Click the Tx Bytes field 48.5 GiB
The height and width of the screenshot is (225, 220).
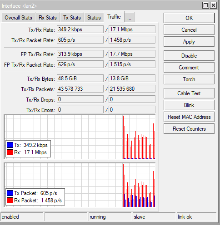(80, 78)
